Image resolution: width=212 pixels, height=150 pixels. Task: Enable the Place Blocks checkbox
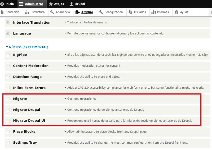pos(8,131)
